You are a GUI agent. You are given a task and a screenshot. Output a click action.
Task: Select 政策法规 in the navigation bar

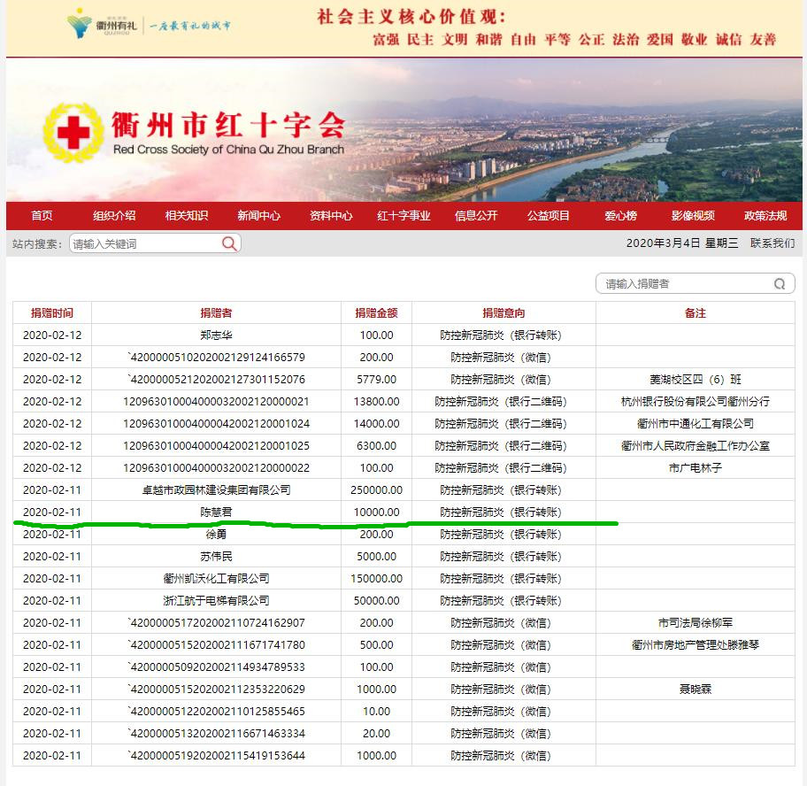[765, 216]
